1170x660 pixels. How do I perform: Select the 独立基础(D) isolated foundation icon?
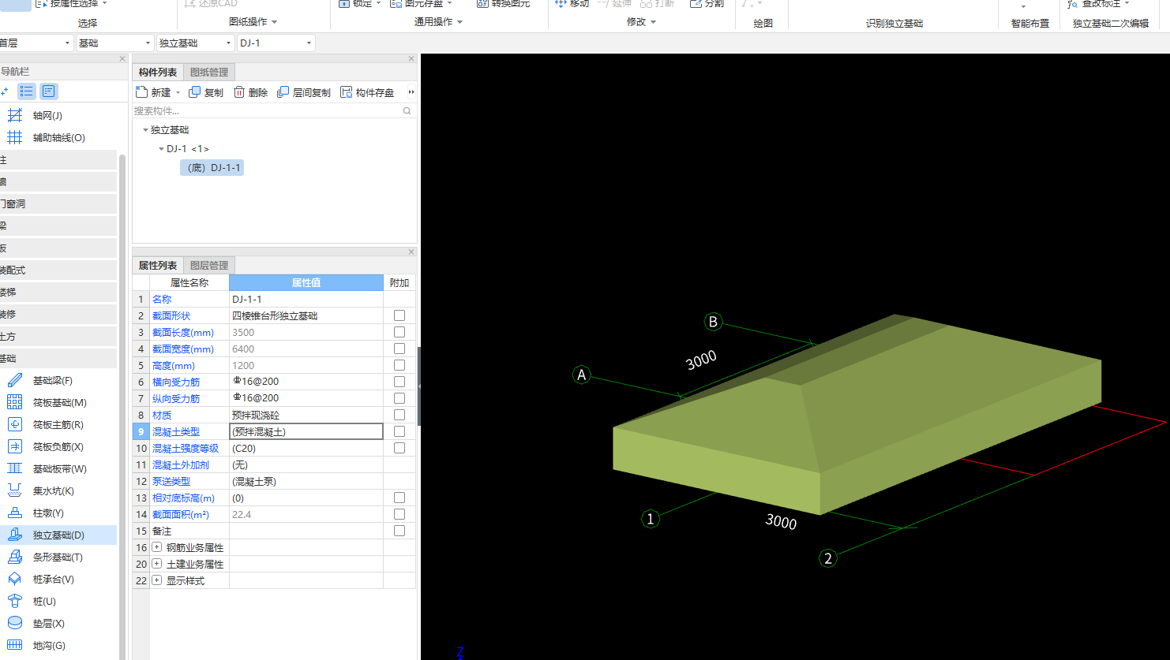click(15, 535)
